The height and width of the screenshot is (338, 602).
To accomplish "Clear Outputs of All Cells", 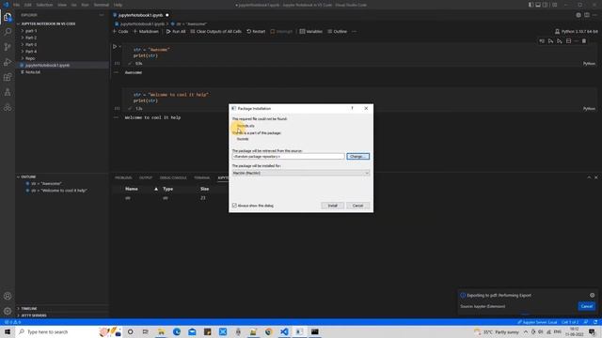I will pos(215,31).
